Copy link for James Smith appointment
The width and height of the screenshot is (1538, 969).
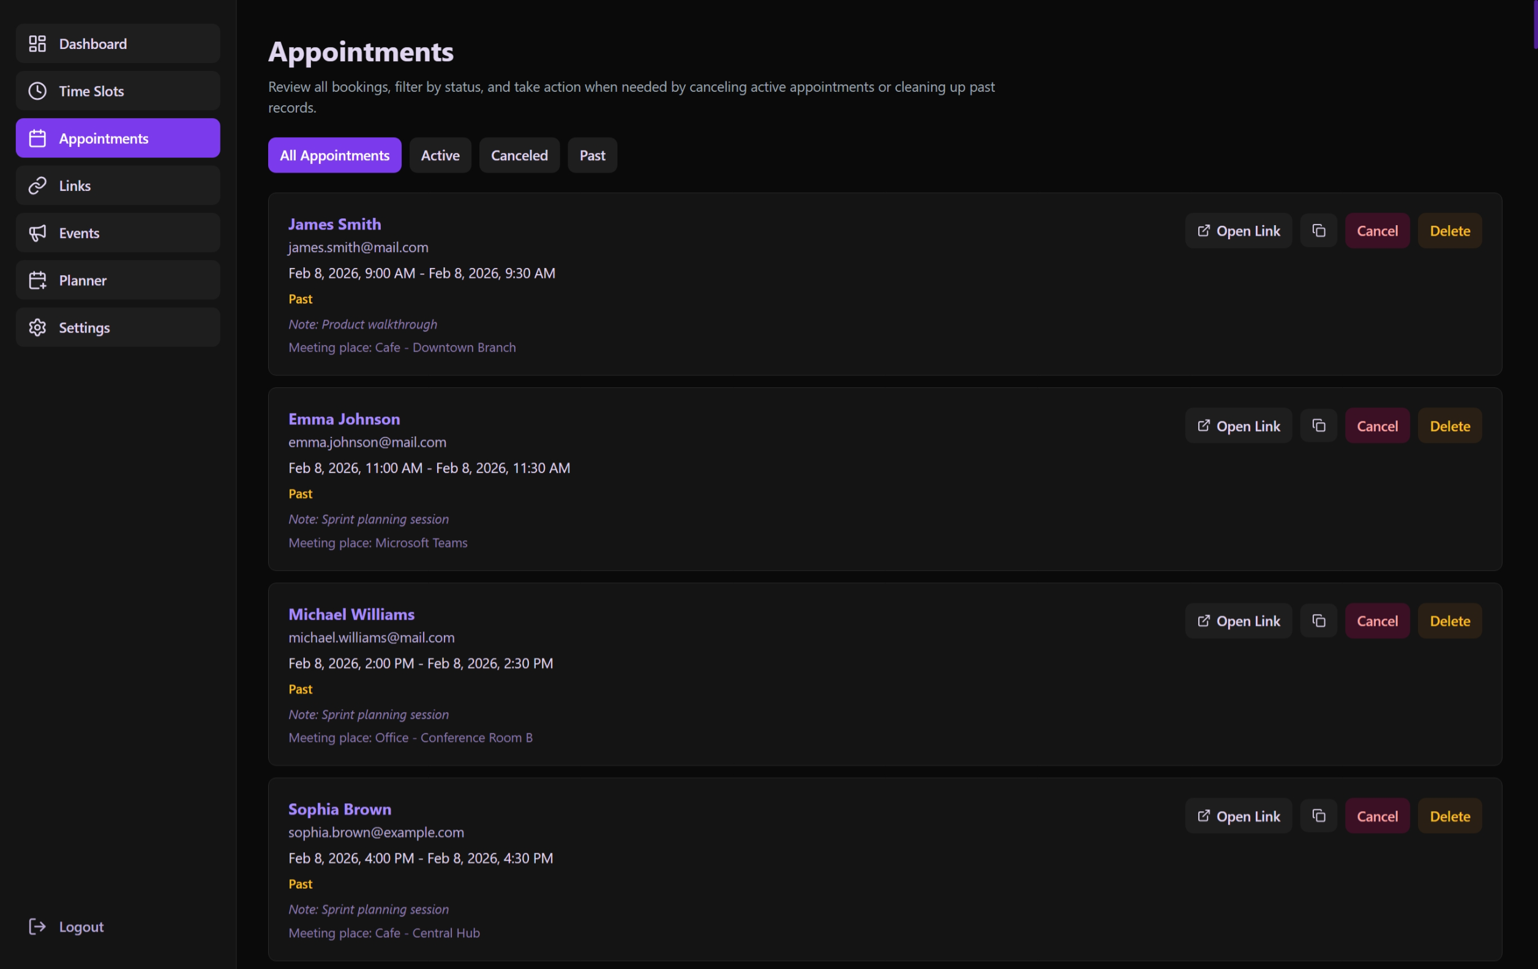click(x=1318, y=231)
